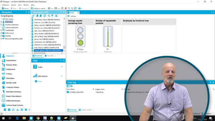Switch to the Error log tab
The image size is (215, 121).
pos(72,110)
